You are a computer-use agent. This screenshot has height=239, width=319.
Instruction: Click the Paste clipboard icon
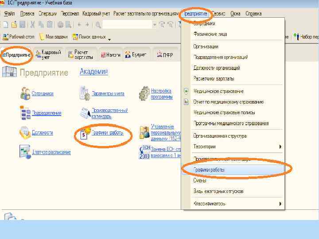(50, 25)
